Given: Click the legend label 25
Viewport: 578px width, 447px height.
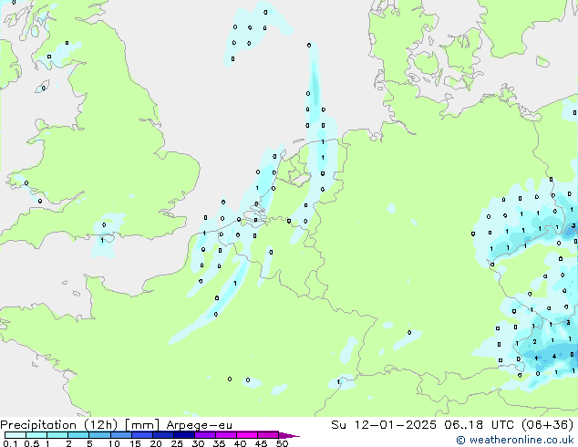Looking at the screenshot, I should click(177, 443).
